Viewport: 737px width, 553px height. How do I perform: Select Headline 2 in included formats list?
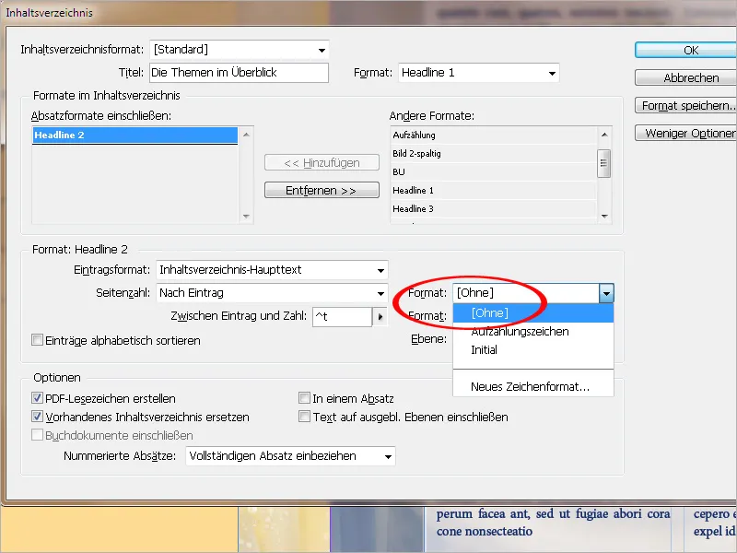point(135,135)
